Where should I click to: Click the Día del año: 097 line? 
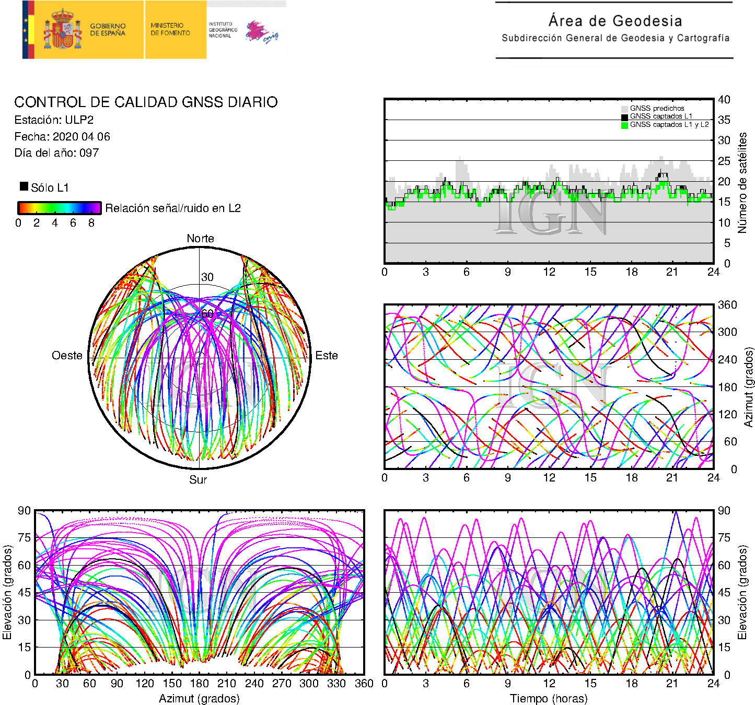[56, 153]
